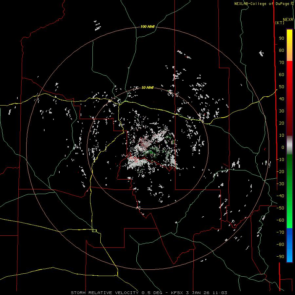This screenshot has width=295, height=295.
Task: Click the 3 JAN 26 date text
Action: point(198,293)
